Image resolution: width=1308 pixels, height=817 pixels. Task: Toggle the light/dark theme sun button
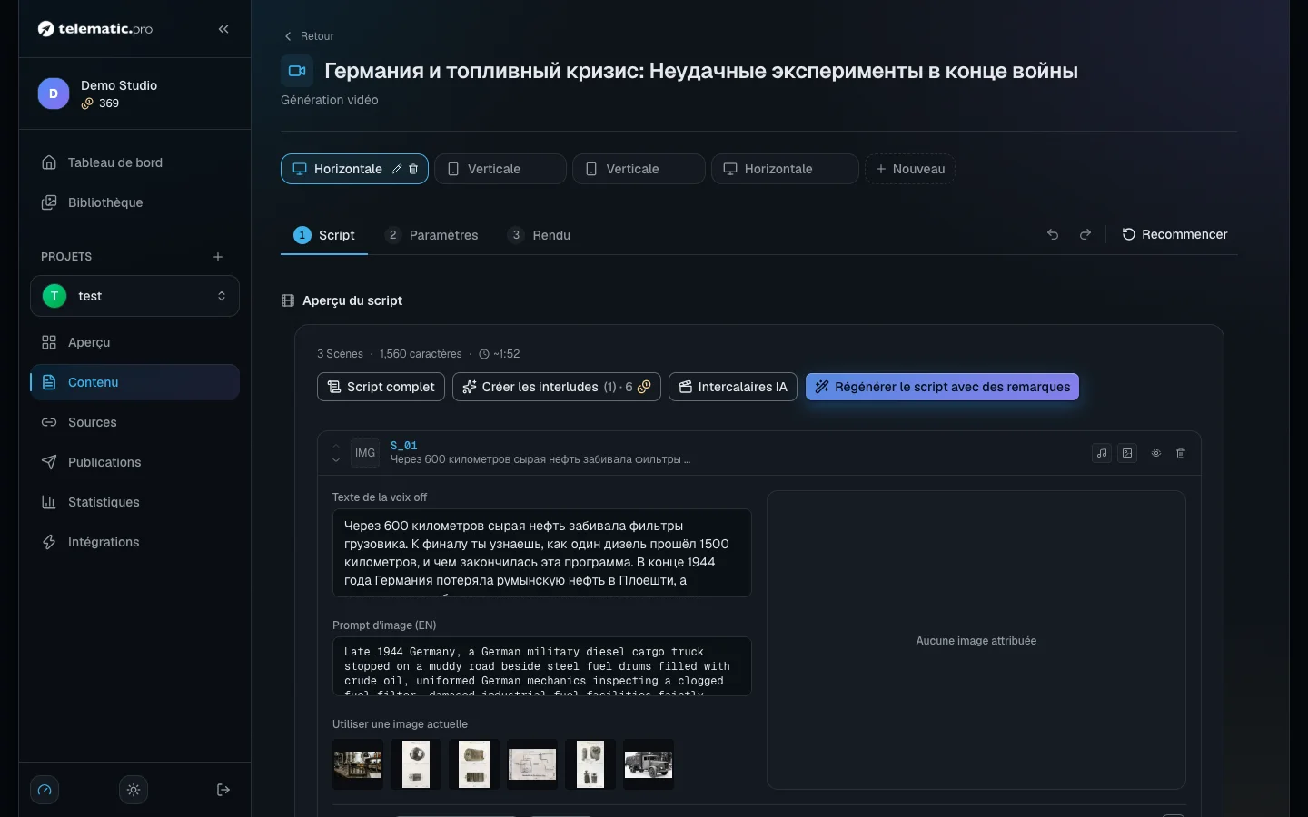click(x=134, y=790)
